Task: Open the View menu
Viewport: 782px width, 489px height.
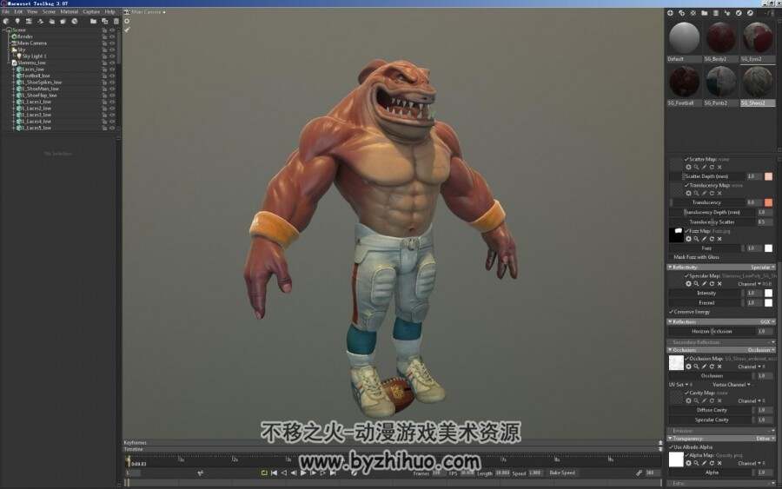Action: [32, 11]
